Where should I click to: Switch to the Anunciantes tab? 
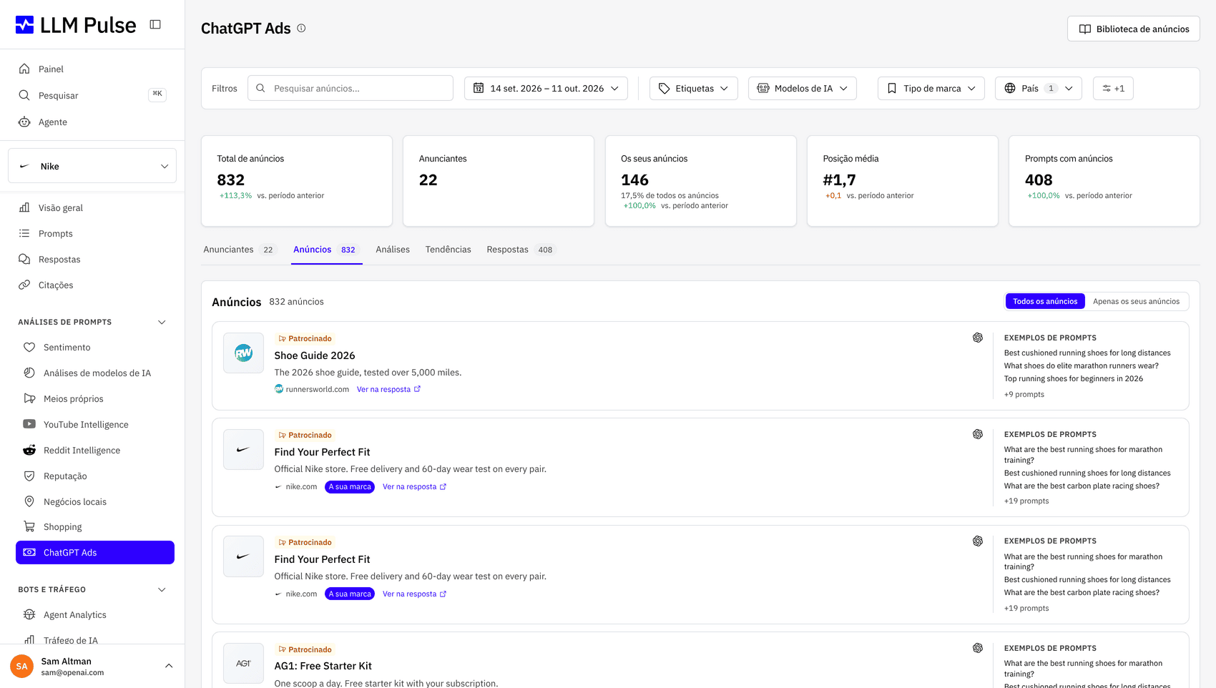(238, 250)
